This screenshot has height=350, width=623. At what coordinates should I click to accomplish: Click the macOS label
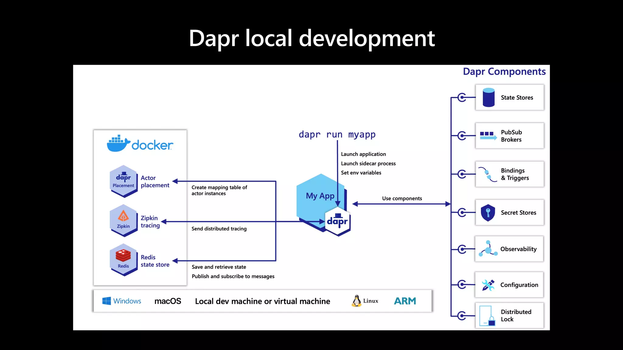[168, 301]
